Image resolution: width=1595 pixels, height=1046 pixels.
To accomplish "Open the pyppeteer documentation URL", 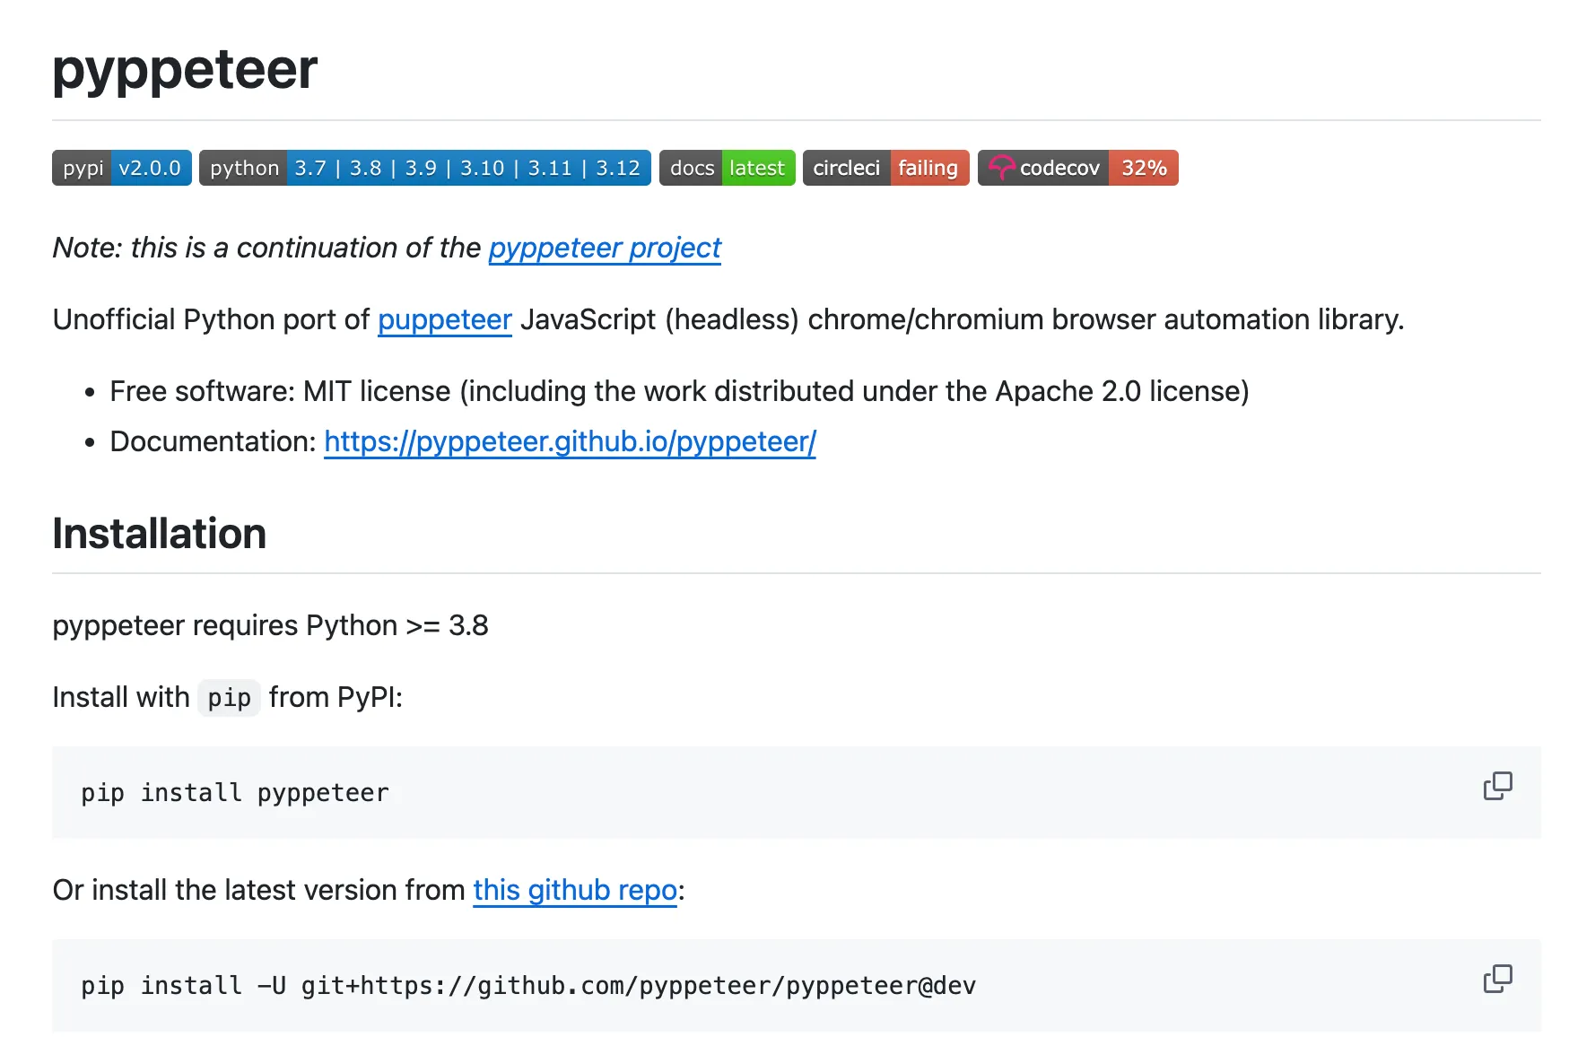I will point(570,441).
